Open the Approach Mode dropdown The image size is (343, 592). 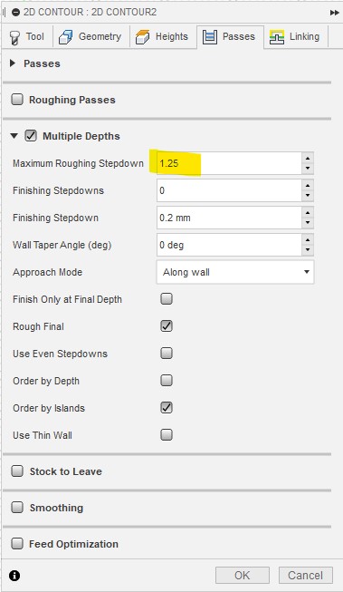235,272
